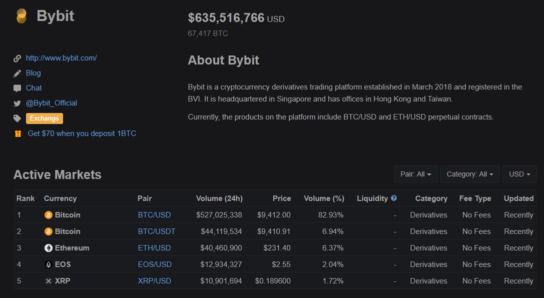Click the $40,460,900 volume value
The width and height of the screenshot is (544, 298).
tap(221, 248)
